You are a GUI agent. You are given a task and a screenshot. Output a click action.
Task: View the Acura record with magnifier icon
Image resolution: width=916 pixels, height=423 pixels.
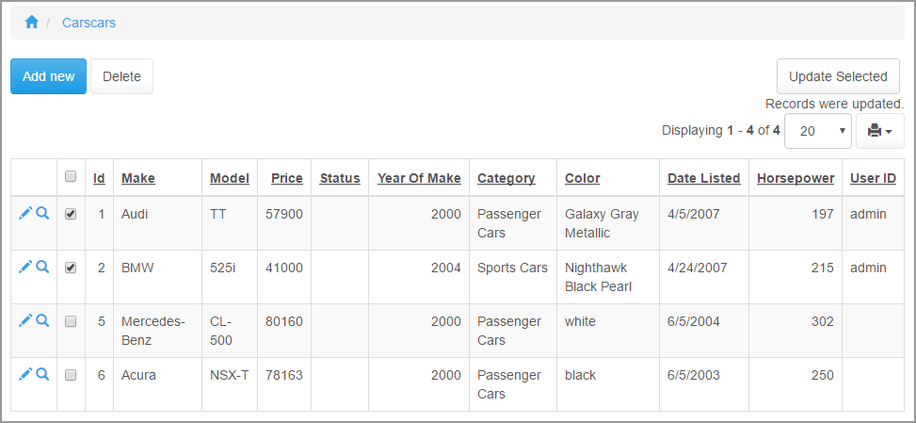42,374
